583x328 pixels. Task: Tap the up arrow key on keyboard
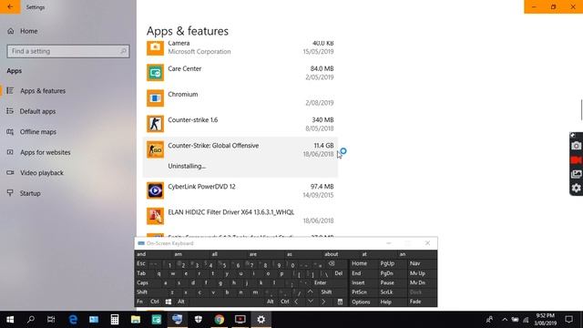click(310, 292)
